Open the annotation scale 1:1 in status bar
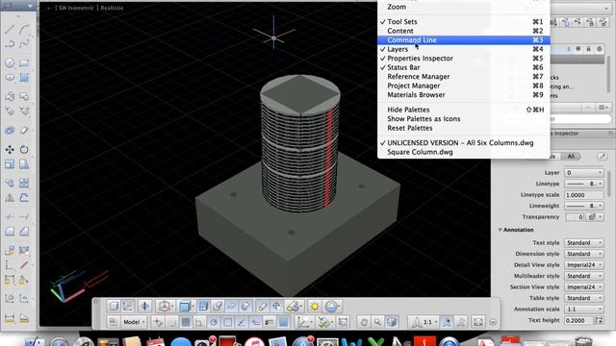 coord(424,323)
